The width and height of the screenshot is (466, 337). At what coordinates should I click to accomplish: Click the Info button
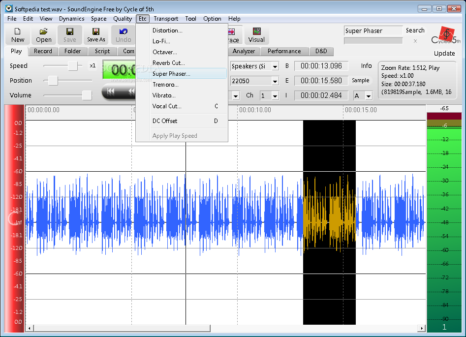click(366, 65)
